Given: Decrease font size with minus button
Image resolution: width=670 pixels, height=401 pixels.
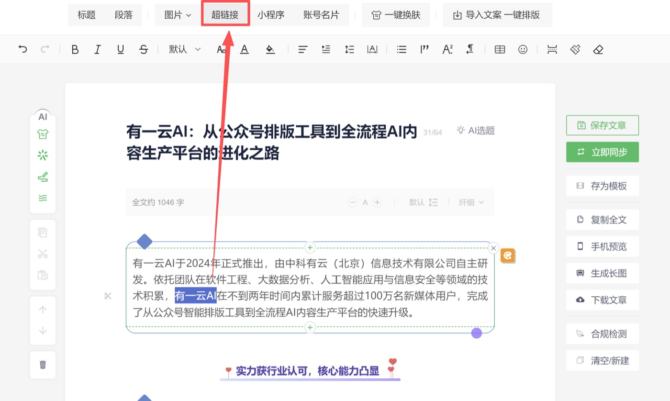Looking at the screenshot, I should coord(353,202).
